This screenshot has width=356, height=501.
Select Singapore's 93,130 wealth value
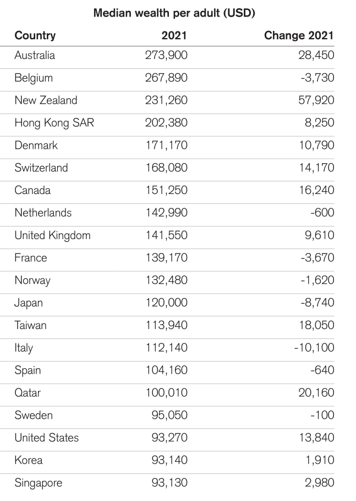click(169, 482)
